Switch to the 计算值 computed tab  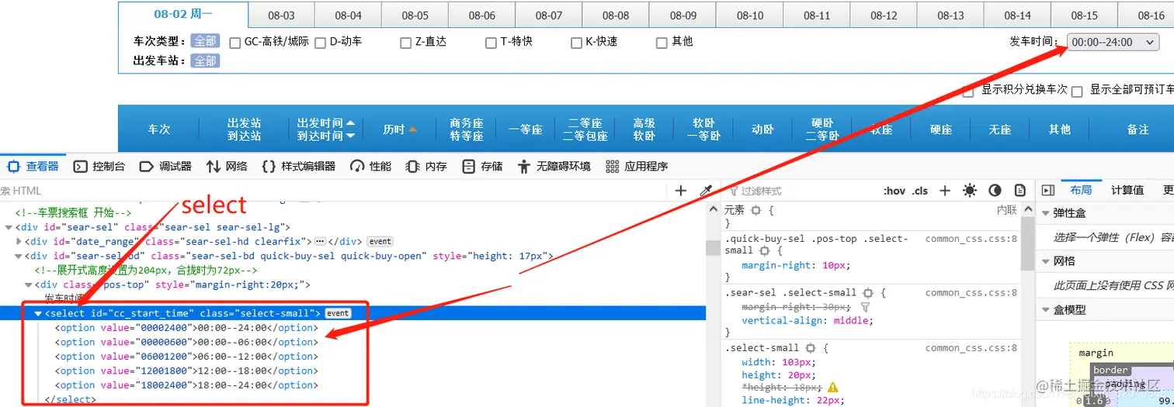[1127, 190]
